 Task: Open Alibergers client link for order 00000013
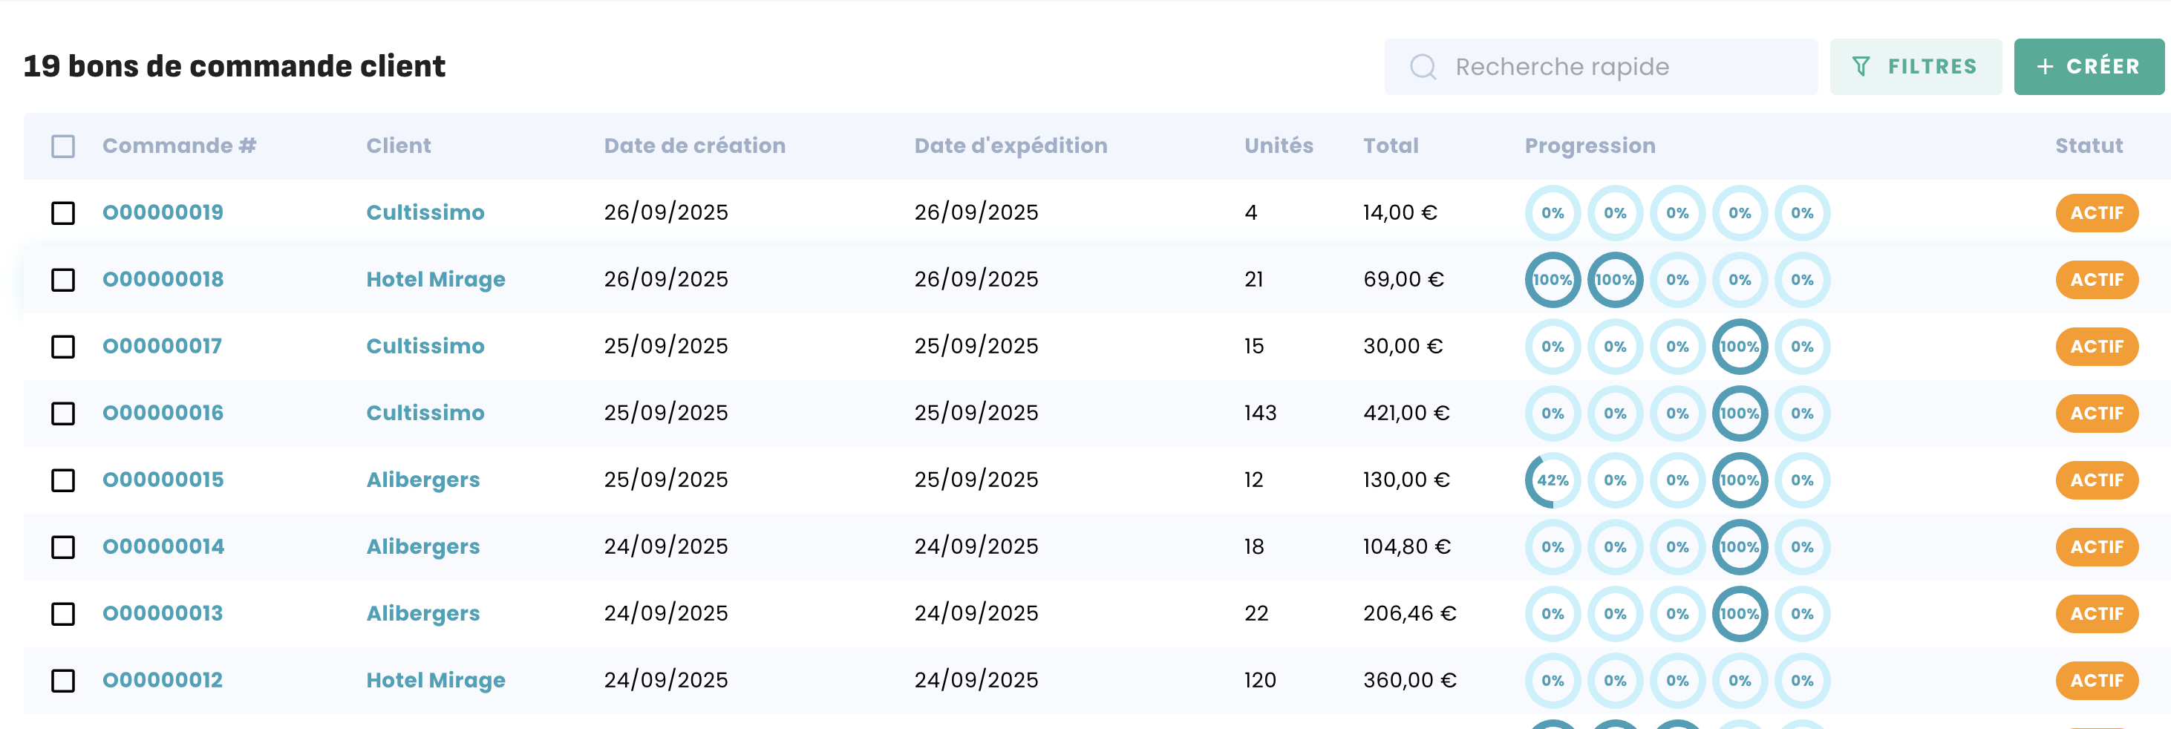[x=422, y=613]
